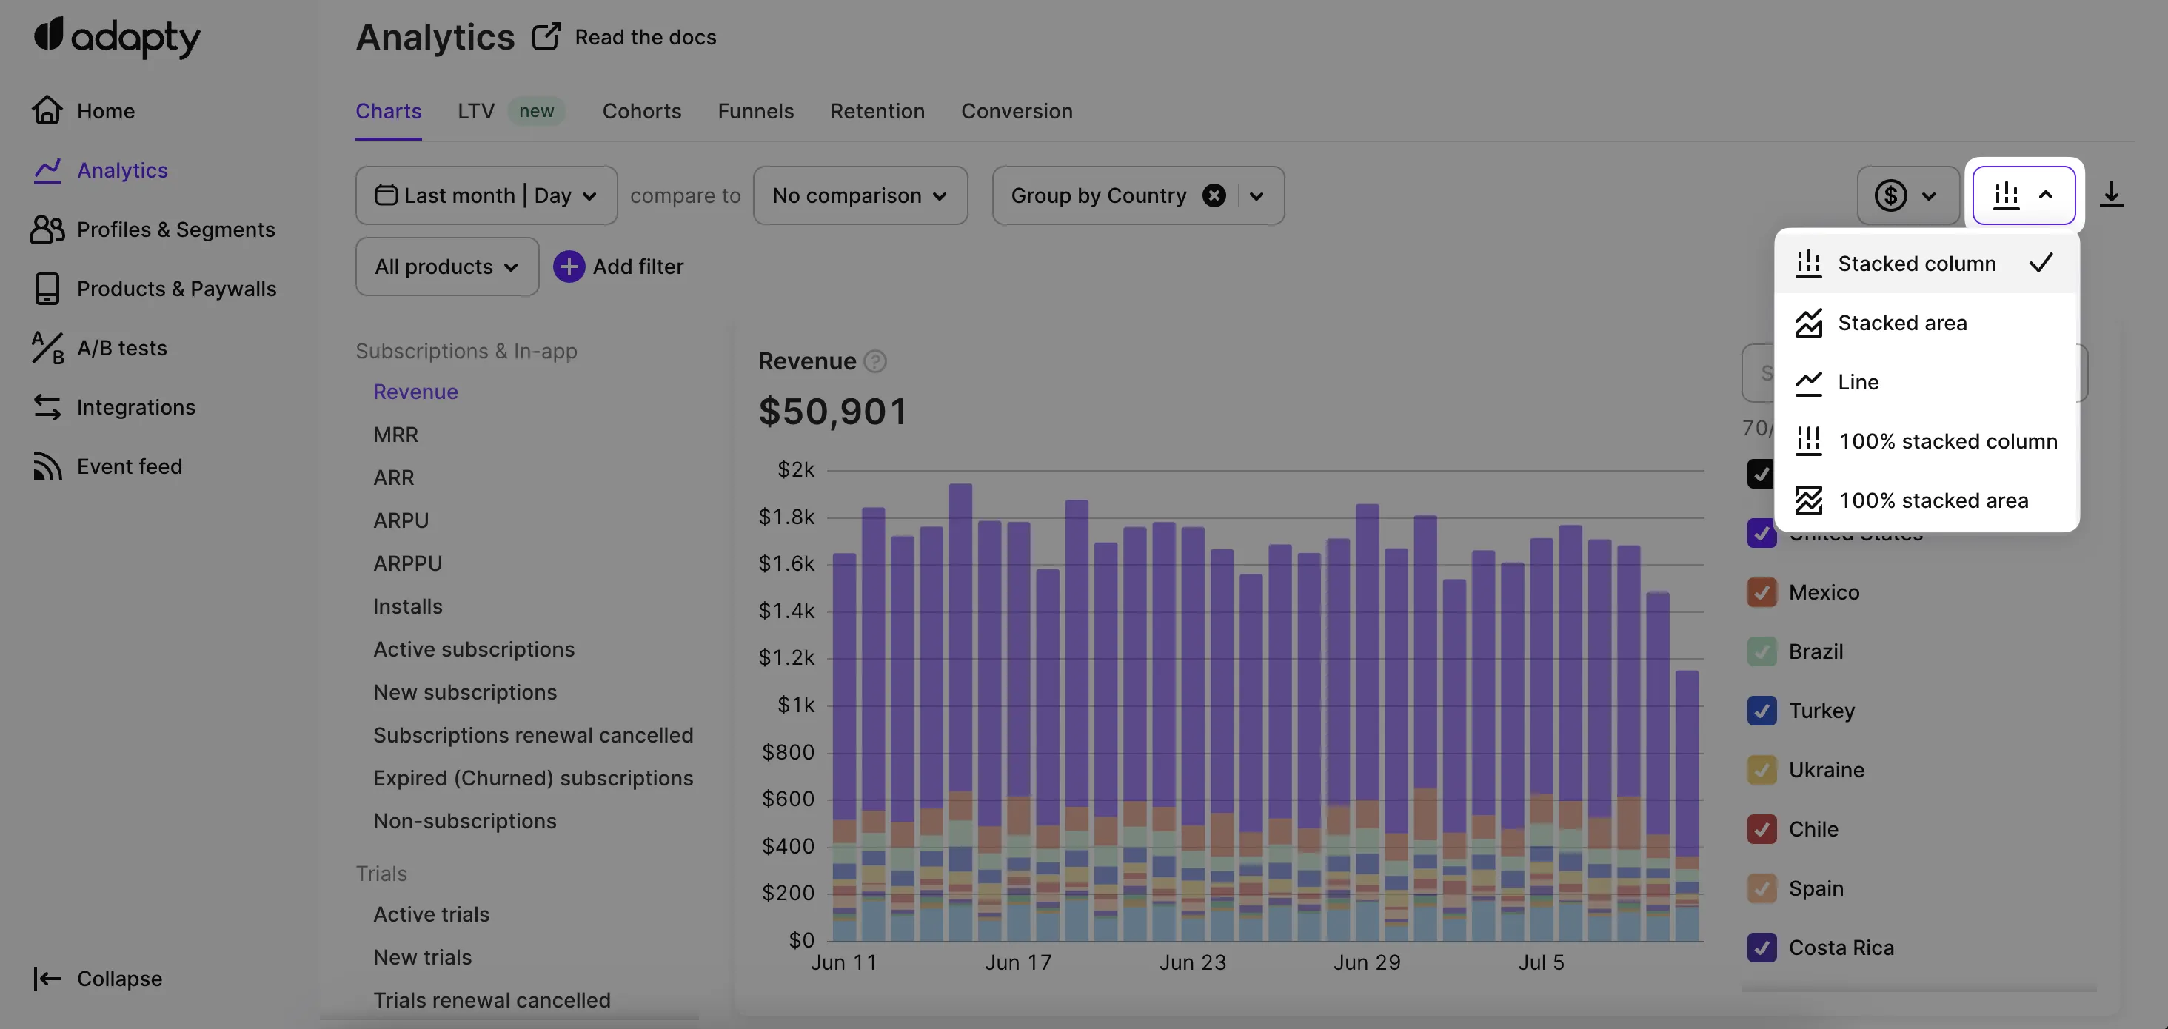2168x1029 pixels.
Task: Click the plus icon for Add filter
Action: tap(569, 267)
